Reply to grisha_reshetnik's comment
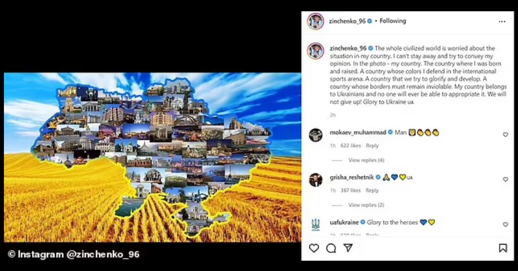518x271 pixels. (372, 190)
